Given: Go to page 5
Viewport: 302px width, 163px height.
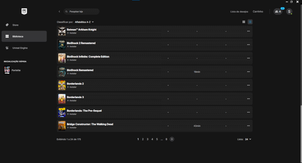Looking at the screenshot, I should tap(157, 139).
